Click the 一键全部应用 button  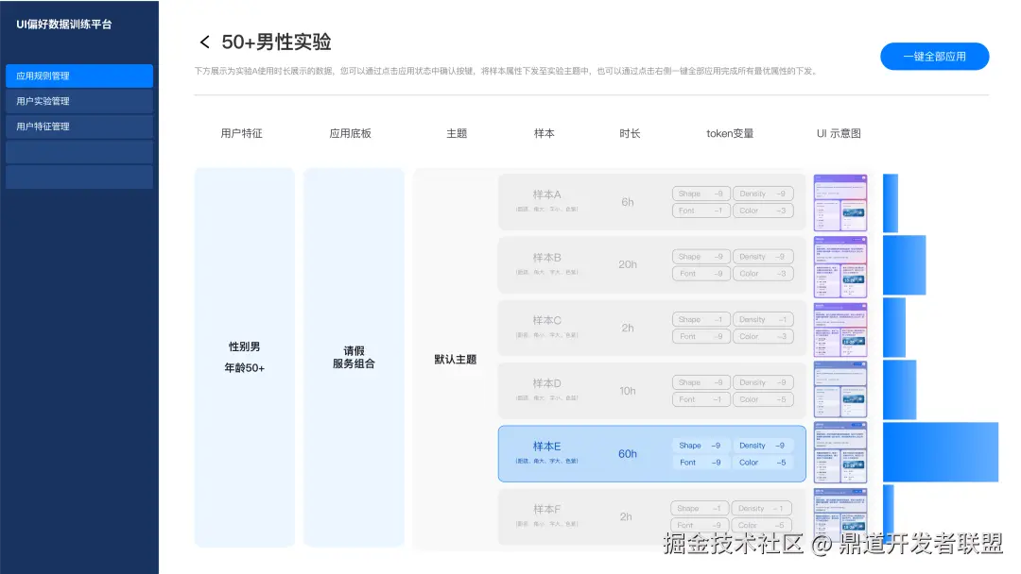(x=934, y=57)
